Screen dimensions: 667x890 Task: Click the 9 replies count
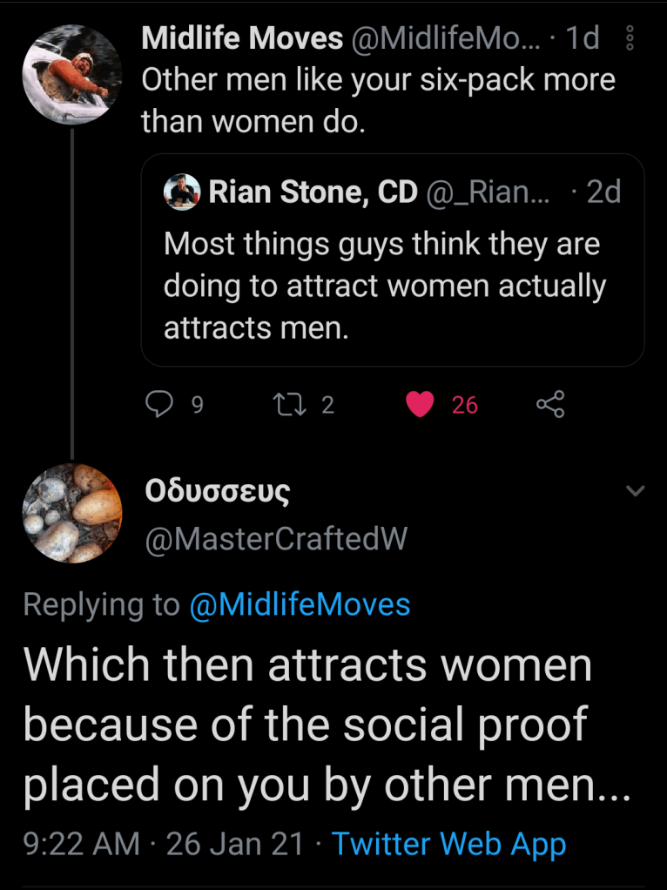(197, 405)
